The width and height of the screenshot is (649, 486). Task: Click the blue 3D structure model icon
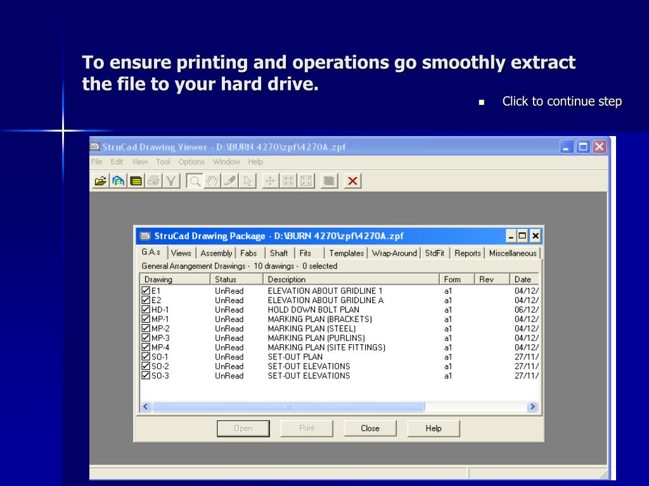[x=119, y=181]
